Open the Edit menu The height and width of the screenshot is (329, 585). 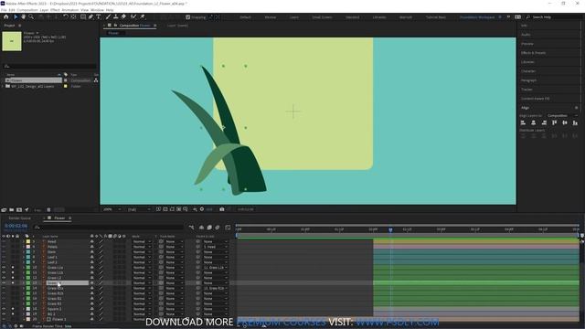point(12,10)
